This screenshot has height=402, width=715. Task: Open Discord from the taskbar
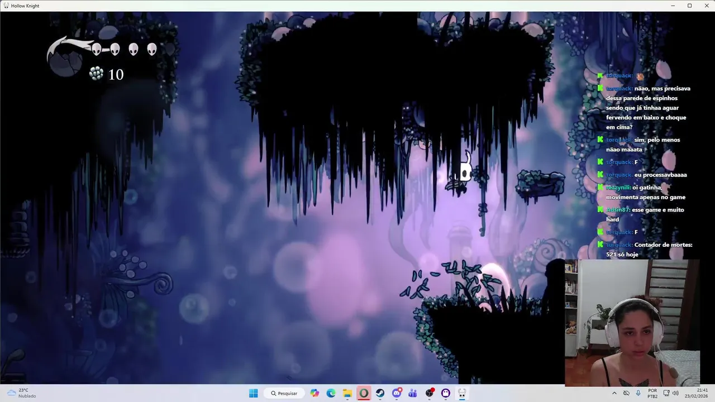coord(397,393)
